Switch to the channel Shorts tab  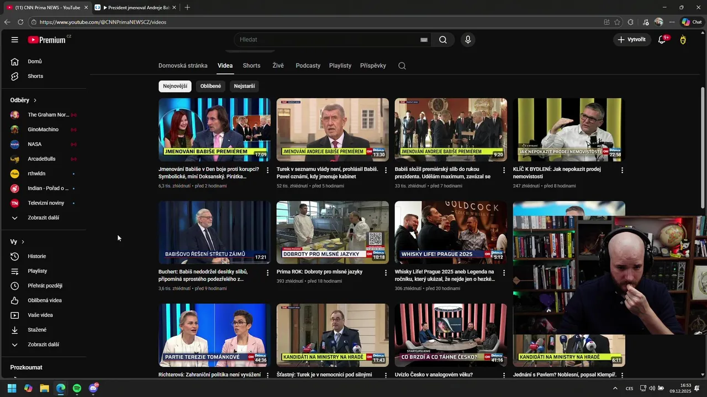(x=251, y=66)
